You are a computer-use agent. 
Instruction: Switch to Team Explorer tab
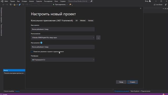pos(140,91)
